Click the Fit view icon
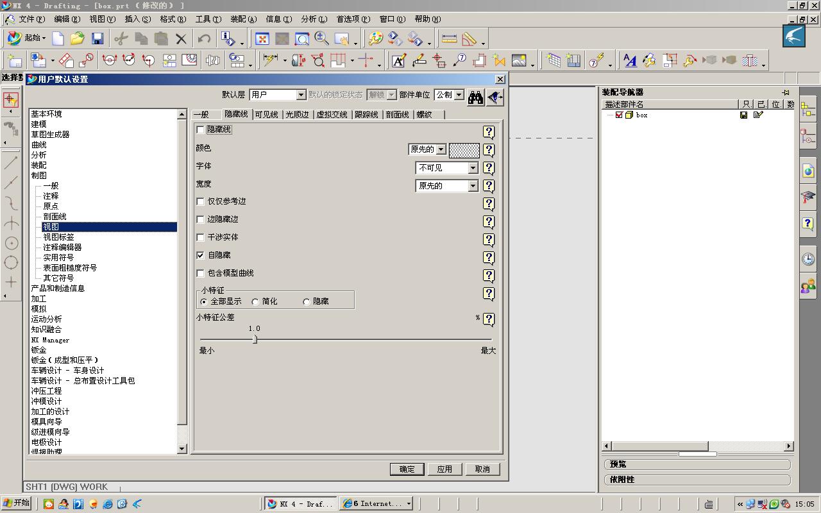This screenshot has width=821, height=513. (x=262, y=38)
